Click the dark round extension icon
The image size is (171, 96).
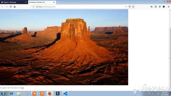164,7
